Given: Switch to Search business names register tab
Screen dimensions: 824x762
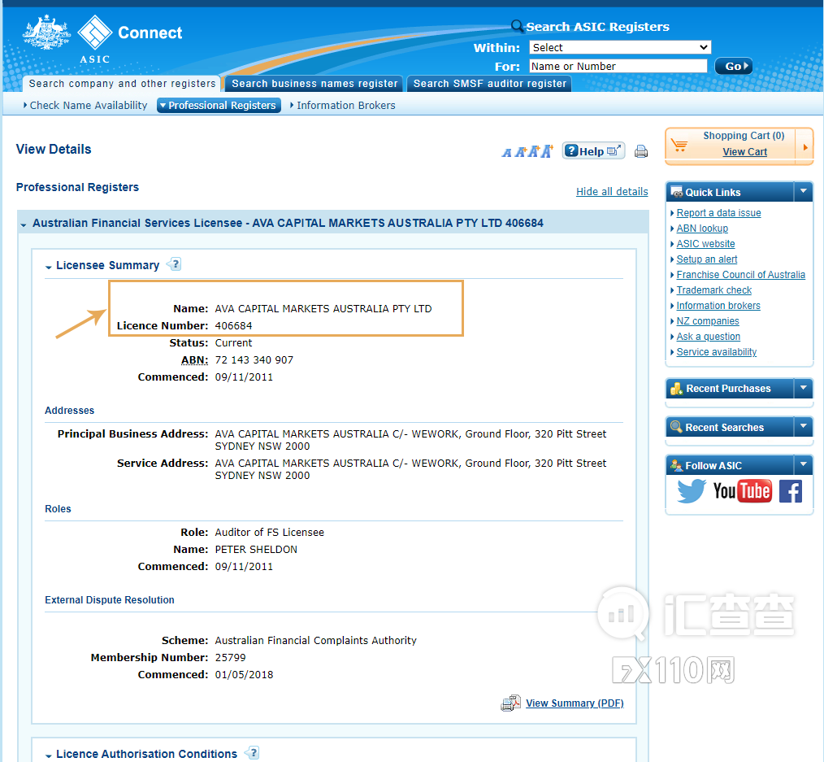Looking at the screenshot, I should [314, 84].
